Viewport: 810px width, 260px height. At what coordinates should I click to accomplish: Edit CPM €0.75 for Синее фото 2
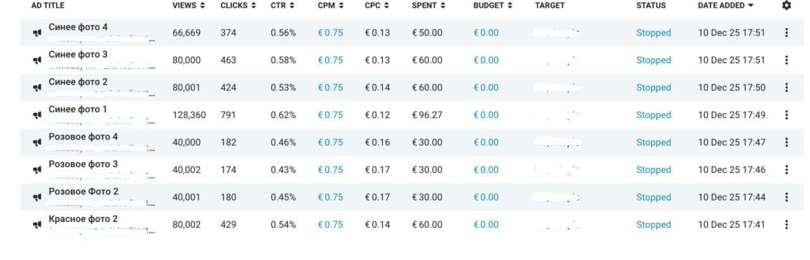click(330, 88)
